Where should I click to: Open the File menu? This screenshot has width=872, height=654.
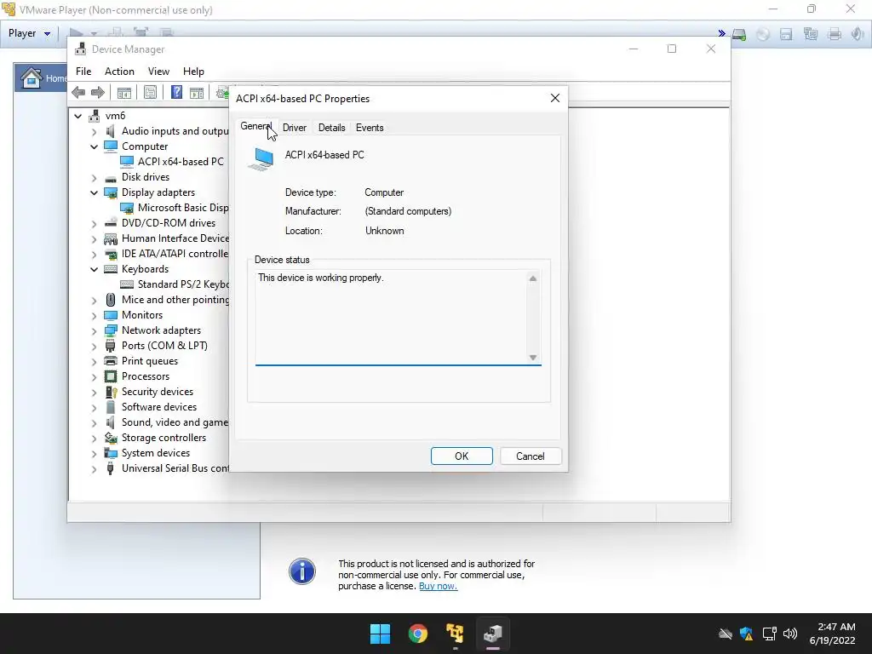coord(83,72)
